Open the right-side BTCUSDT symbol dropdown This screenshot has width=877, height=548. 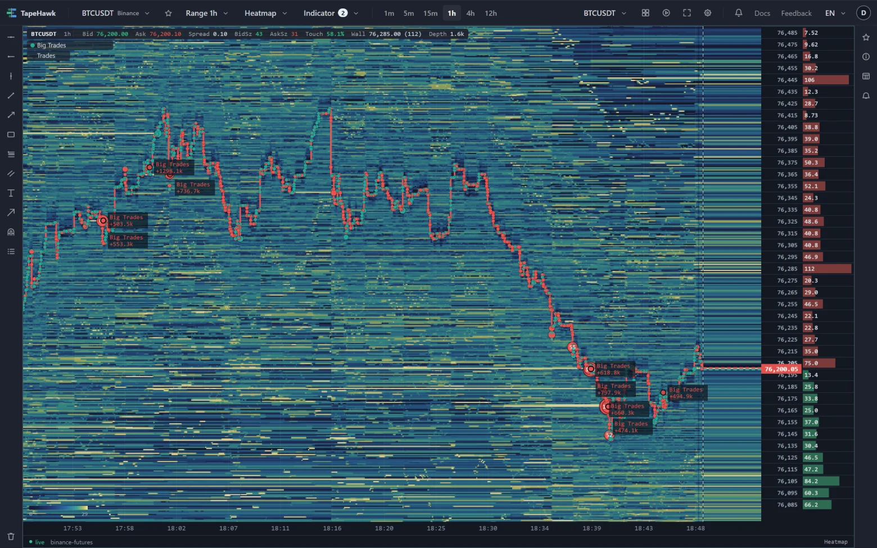tap(605, 13)
